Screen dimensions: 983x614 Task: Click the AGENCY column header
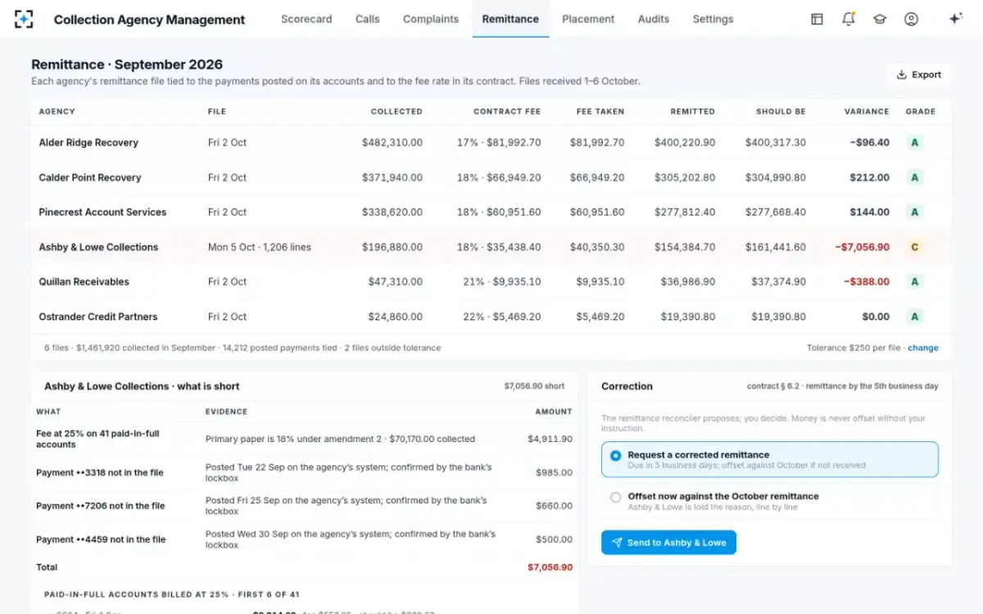tap(57, 111)
